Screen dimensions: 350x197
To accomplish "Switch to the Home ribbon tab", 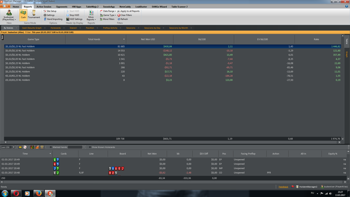I will 16,6.
